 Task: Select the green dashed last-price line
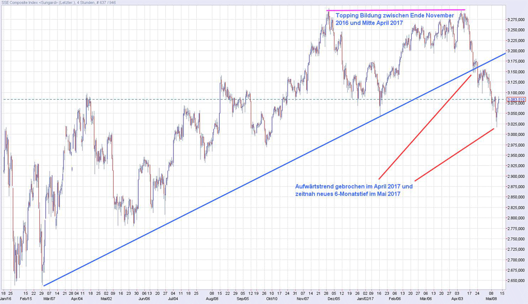point(160,100)
